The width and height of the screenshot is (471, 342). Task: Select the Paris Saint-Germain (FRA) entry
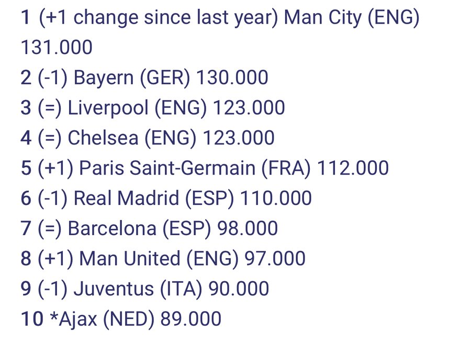195,168
